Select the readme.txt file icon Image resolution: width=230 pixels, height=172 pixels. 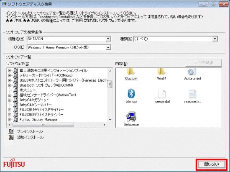click(x=192, y=94)
